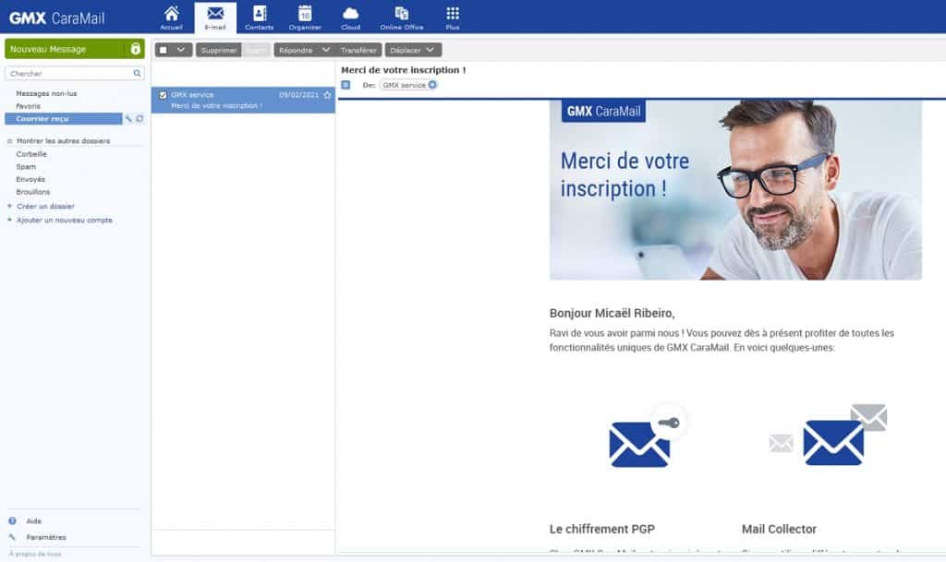Open the Cloud storage icon
946x562 pixels.
point(350,17)
